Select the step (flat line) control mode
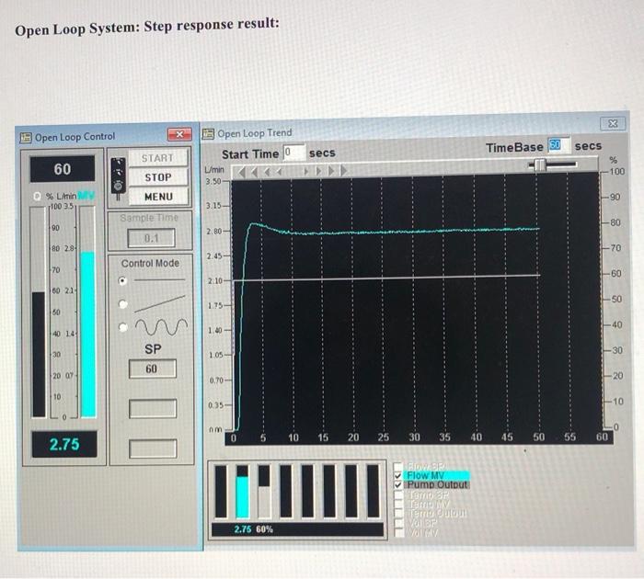The height and width of the screenshot is (579, 644). pos(122,280)
